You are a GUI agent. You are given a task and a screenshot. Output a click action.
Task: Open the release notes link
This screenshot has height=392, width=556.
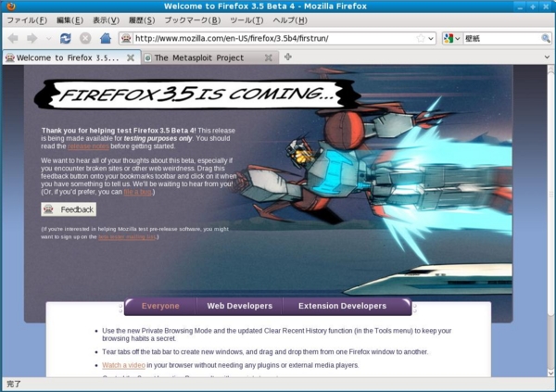click(x=88, y=146)
